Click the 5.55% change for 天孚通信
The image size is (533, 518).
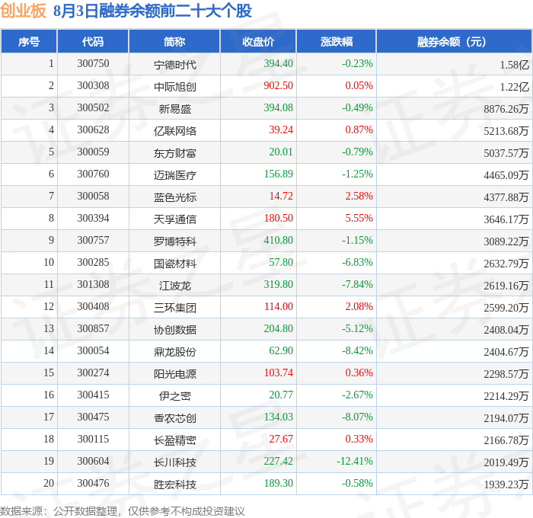pos(359,218)
